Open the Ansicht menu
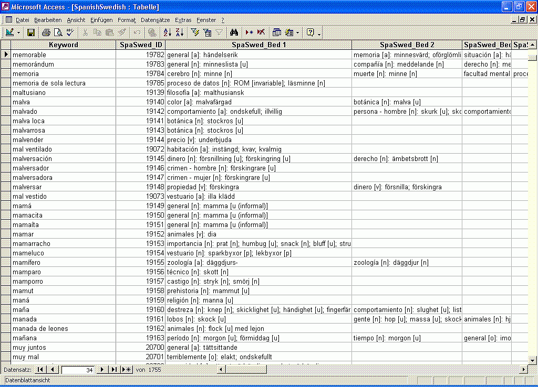This screenshot has height=387, width=538. pos(76,20)
